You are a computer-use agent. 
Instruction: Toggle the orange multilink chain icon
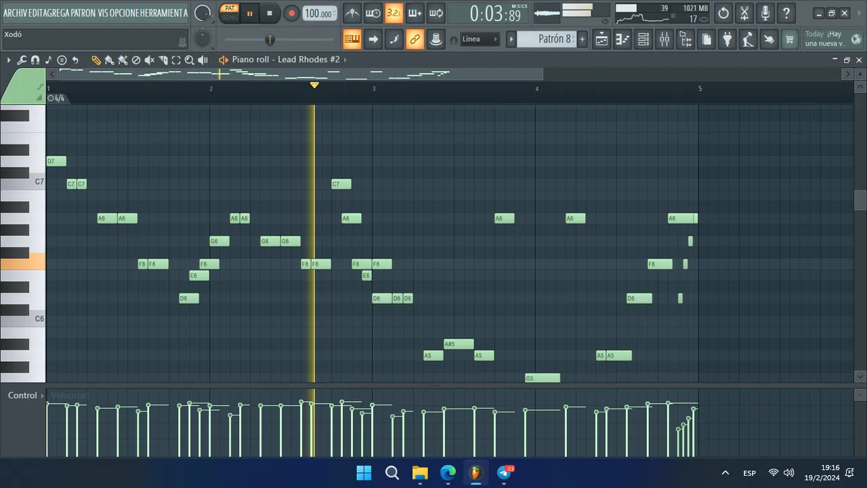click(x=415, y=39)
